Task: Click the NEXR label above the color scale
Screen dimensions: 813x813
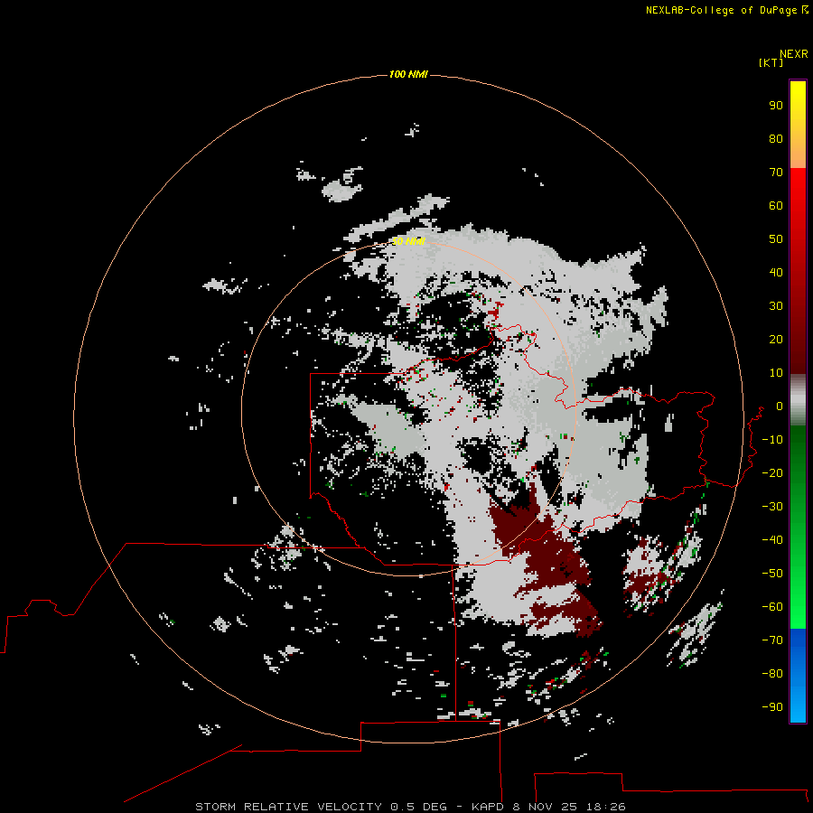Action: coord(794,54)
